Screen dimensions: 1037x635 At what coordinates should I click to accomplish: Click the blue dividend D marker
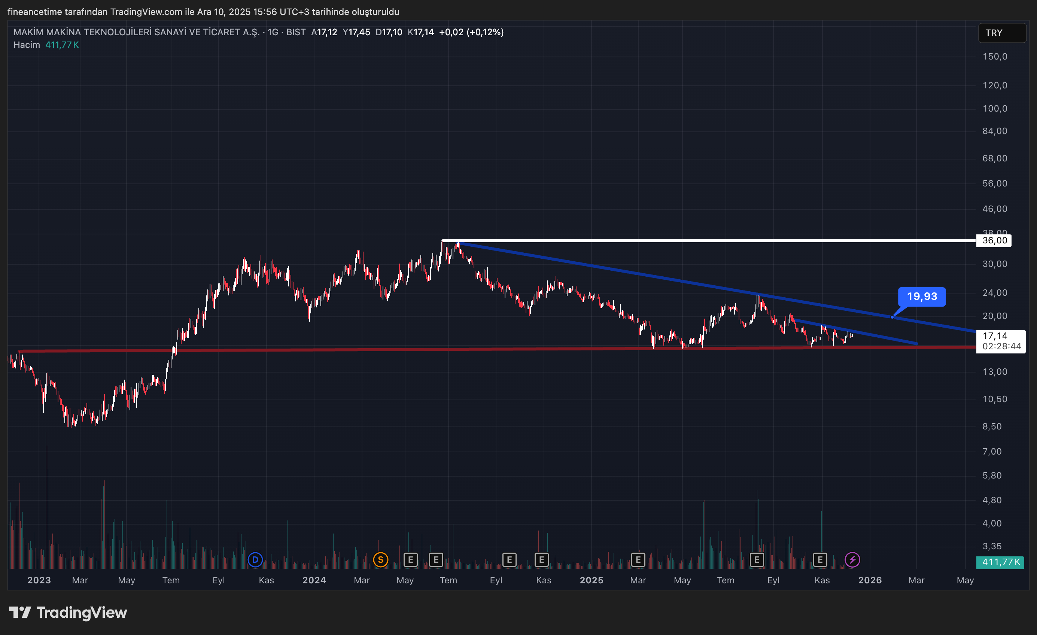point(255,560)
